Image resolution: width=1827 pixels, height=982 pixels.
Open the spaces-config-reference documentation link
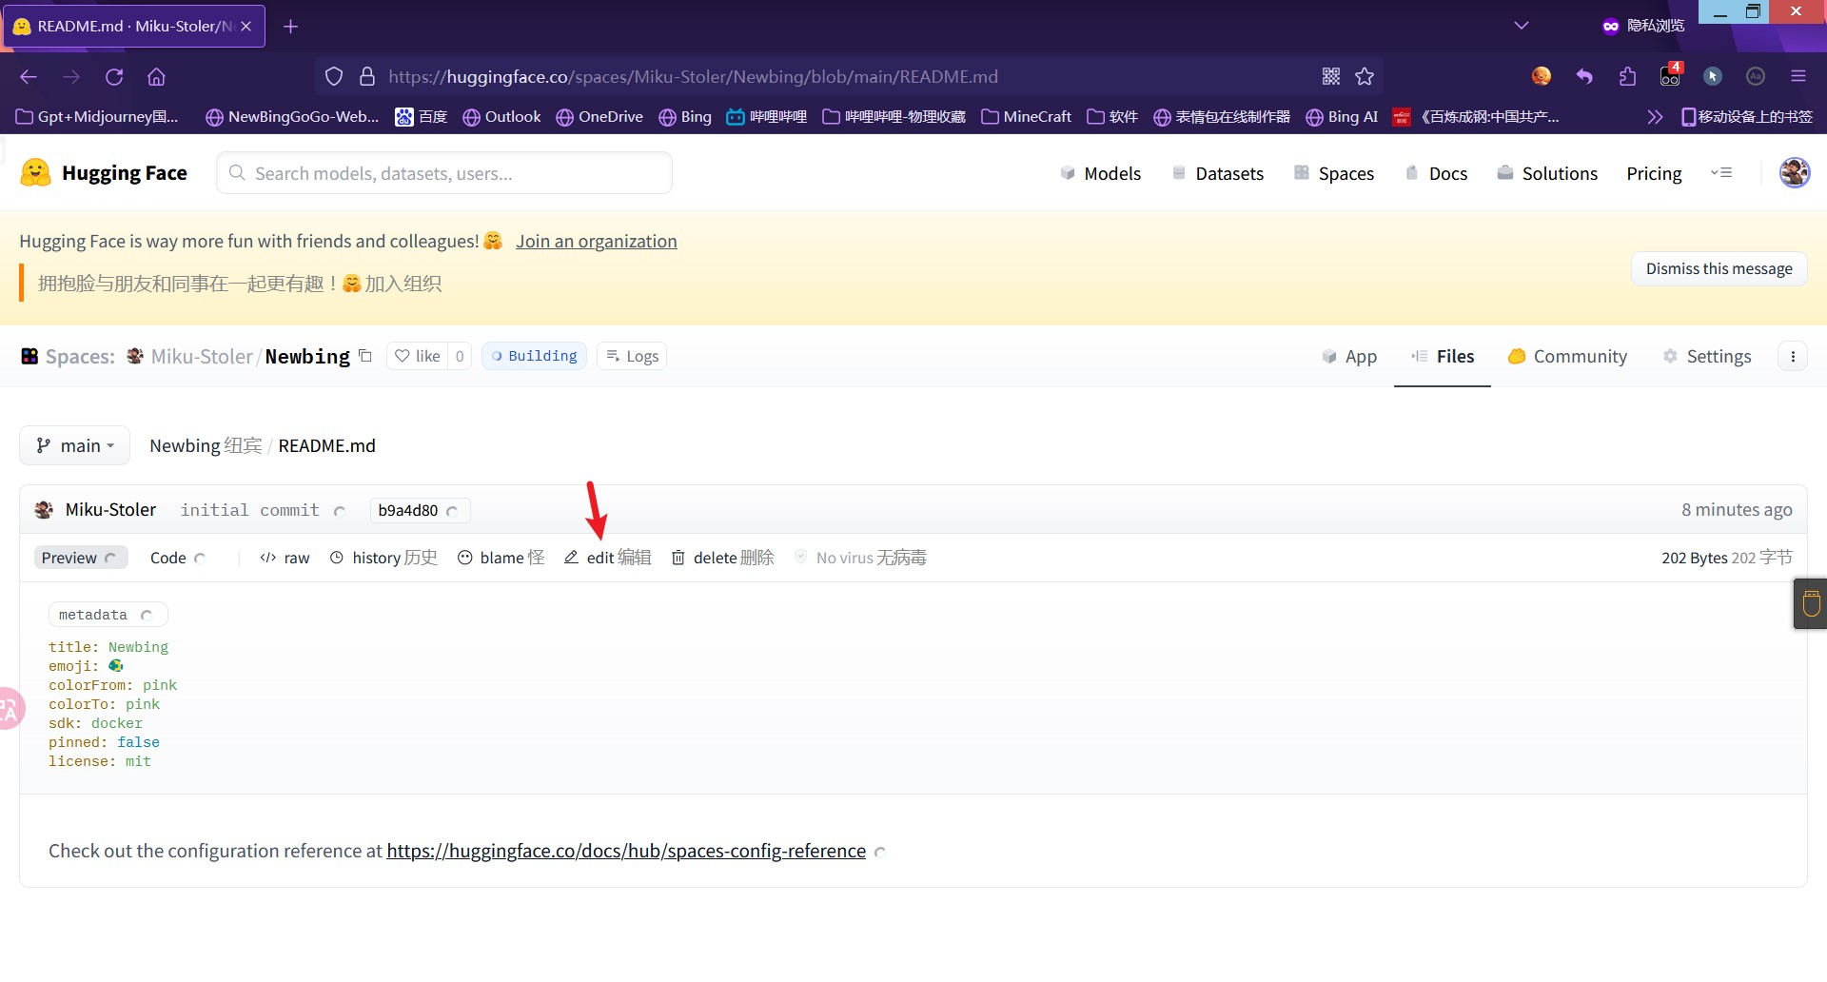tap(626, 851)
